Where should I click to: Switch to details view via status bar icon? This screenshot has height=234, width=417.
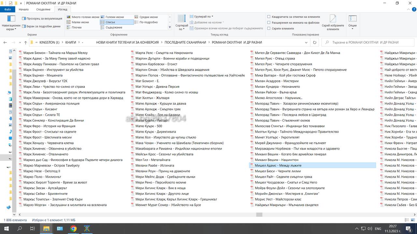pyautogui.click(x=407, y=220)
